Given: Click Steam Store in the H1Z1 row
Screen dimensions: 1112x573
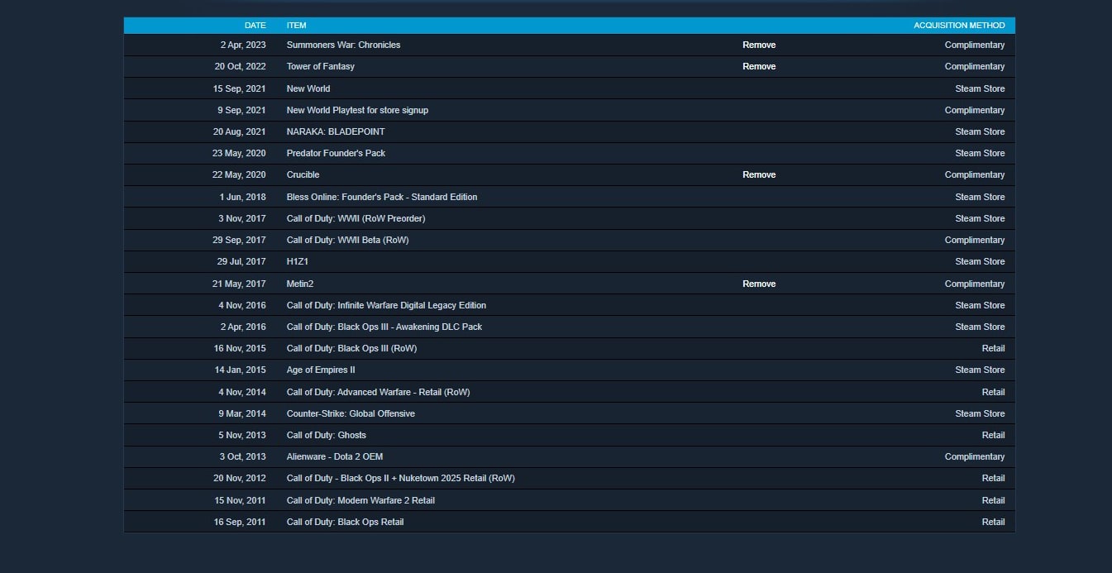Looking at the screenshot, I should tap(980, 261).
